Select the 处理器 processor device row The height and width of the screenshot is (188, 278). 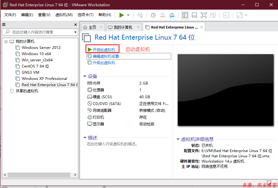[128, 90]
